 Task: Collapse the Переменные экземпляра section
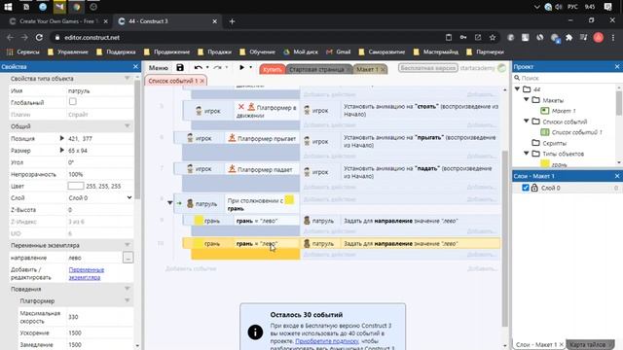tap(128, 245)
